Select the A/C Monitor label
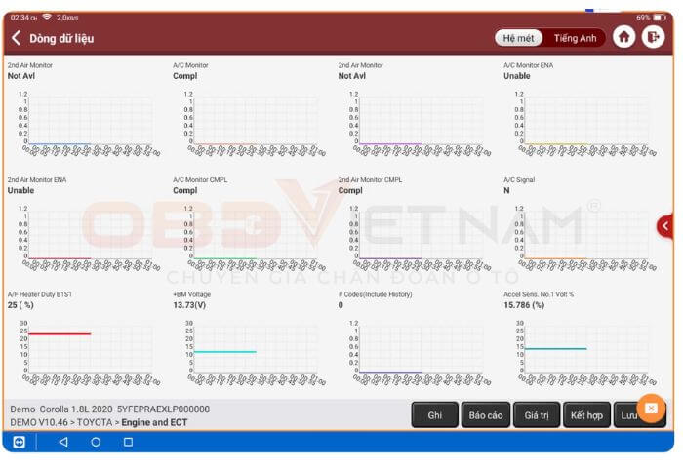 coord(190,65)
